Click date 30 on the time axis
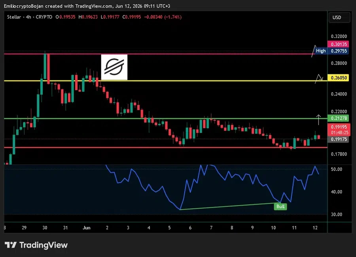This screenshot has width=356, height=257. pos(45,228)
